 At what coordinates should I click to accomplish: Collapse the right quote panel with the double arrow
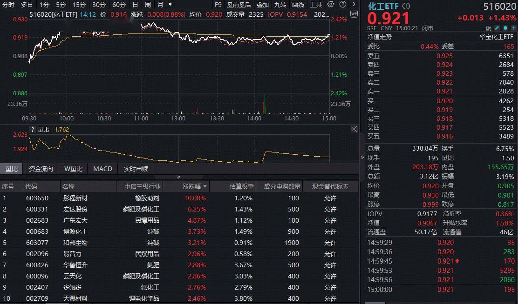pyautogui.click(x=362, y=157)
